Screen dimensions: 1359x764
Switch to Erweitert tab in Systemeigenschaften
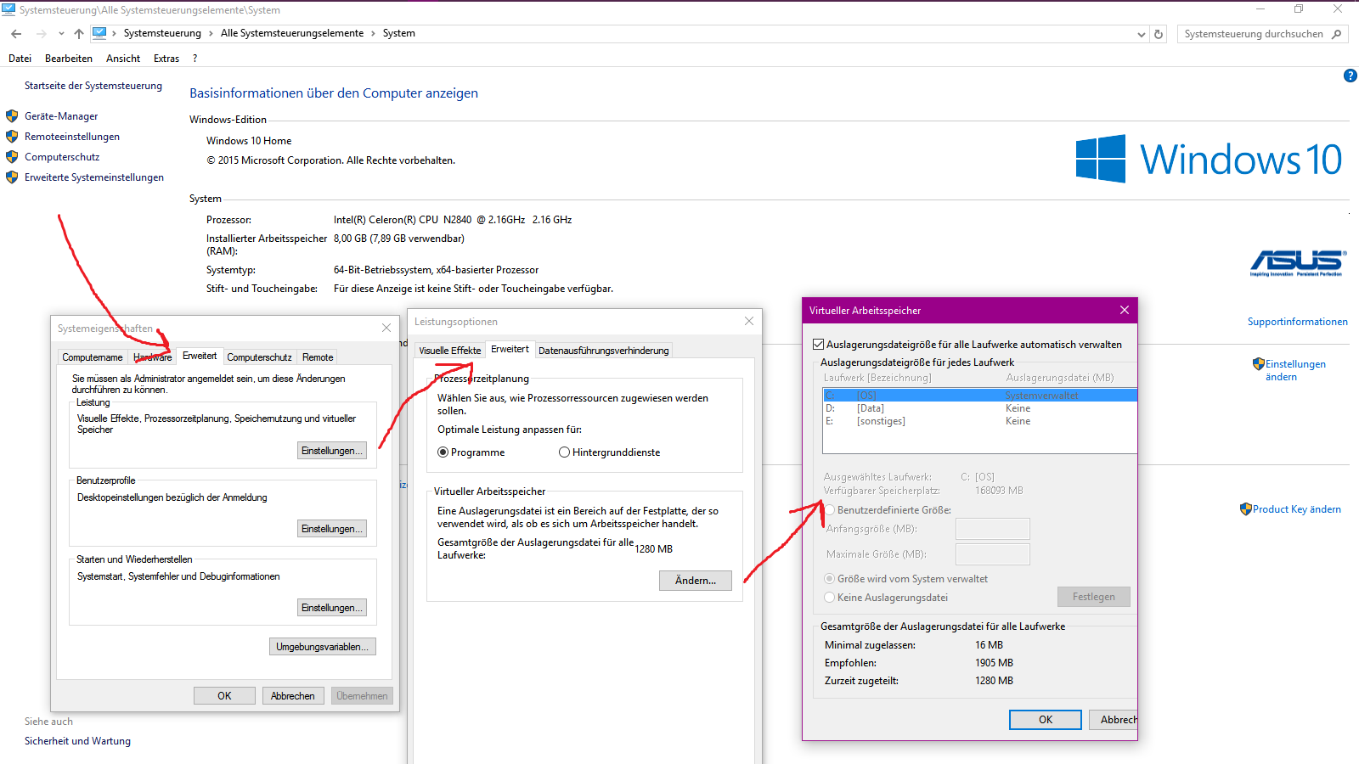coord(200,356)
